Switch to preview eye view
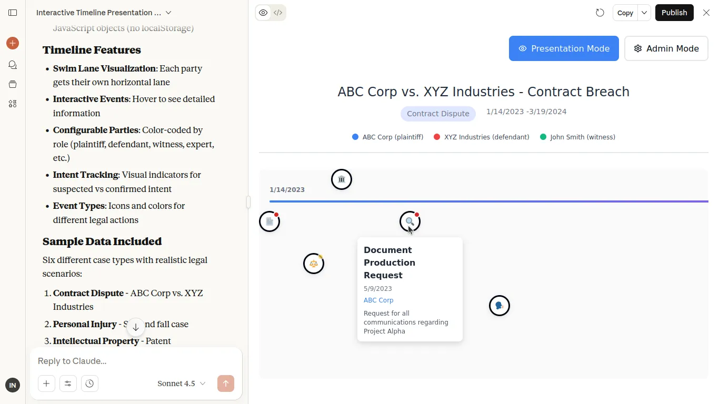 pyautogui.click(x=263, y=13)
